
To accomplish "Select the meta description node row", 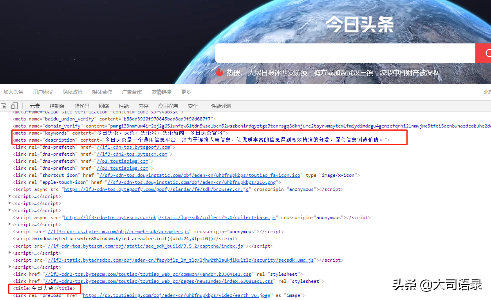I will [x=201, y=140].
